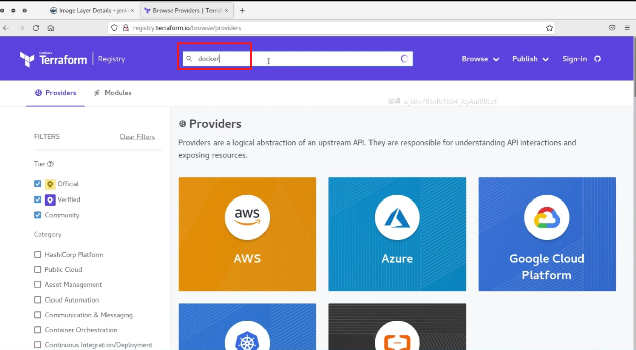
Task: Check the Asset Management category
Action: [38, 284]
